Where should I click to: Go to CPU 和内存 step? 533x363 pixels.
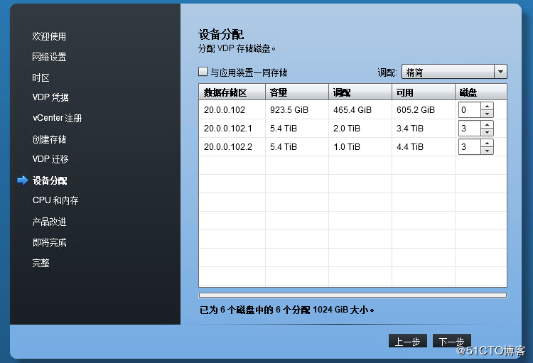pyautogui.click(x=55, y=200)
